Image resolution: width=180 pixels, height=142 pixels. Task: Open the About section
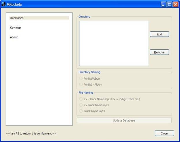coord(14,37)
